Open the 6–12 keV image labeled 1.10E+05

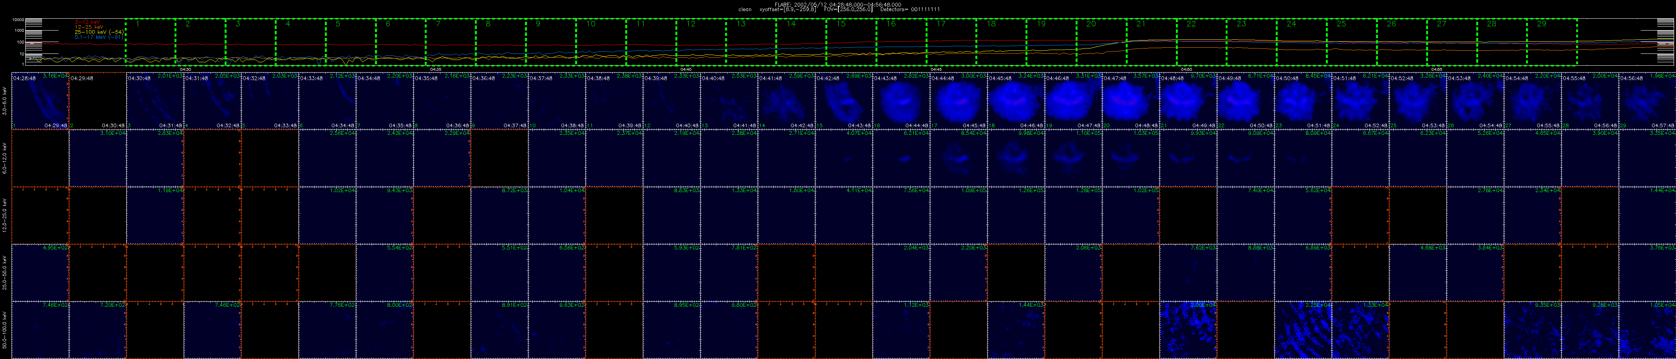(x=1074, y=158)
